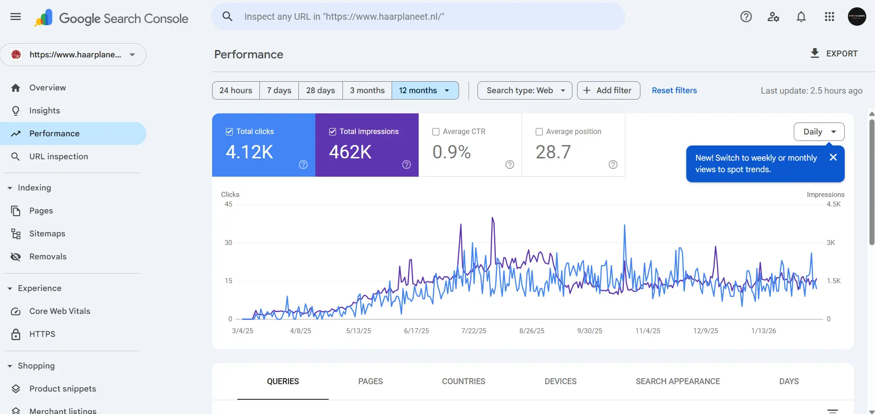Open the Search type: Web dropdown
This screenshot has width=875, height=414.
click(525, 90)
